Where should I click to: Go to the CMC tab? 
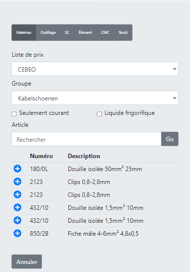105,33
